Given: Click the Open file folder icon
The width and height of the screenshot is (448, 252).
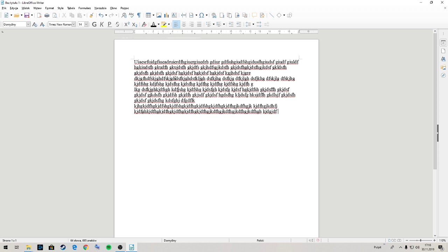Looking at the screenshot, I should click(16, 15).
